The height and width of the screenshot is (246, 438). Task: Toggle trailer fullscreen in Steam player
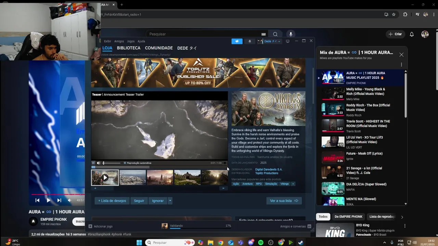click(x=225, y=163)
